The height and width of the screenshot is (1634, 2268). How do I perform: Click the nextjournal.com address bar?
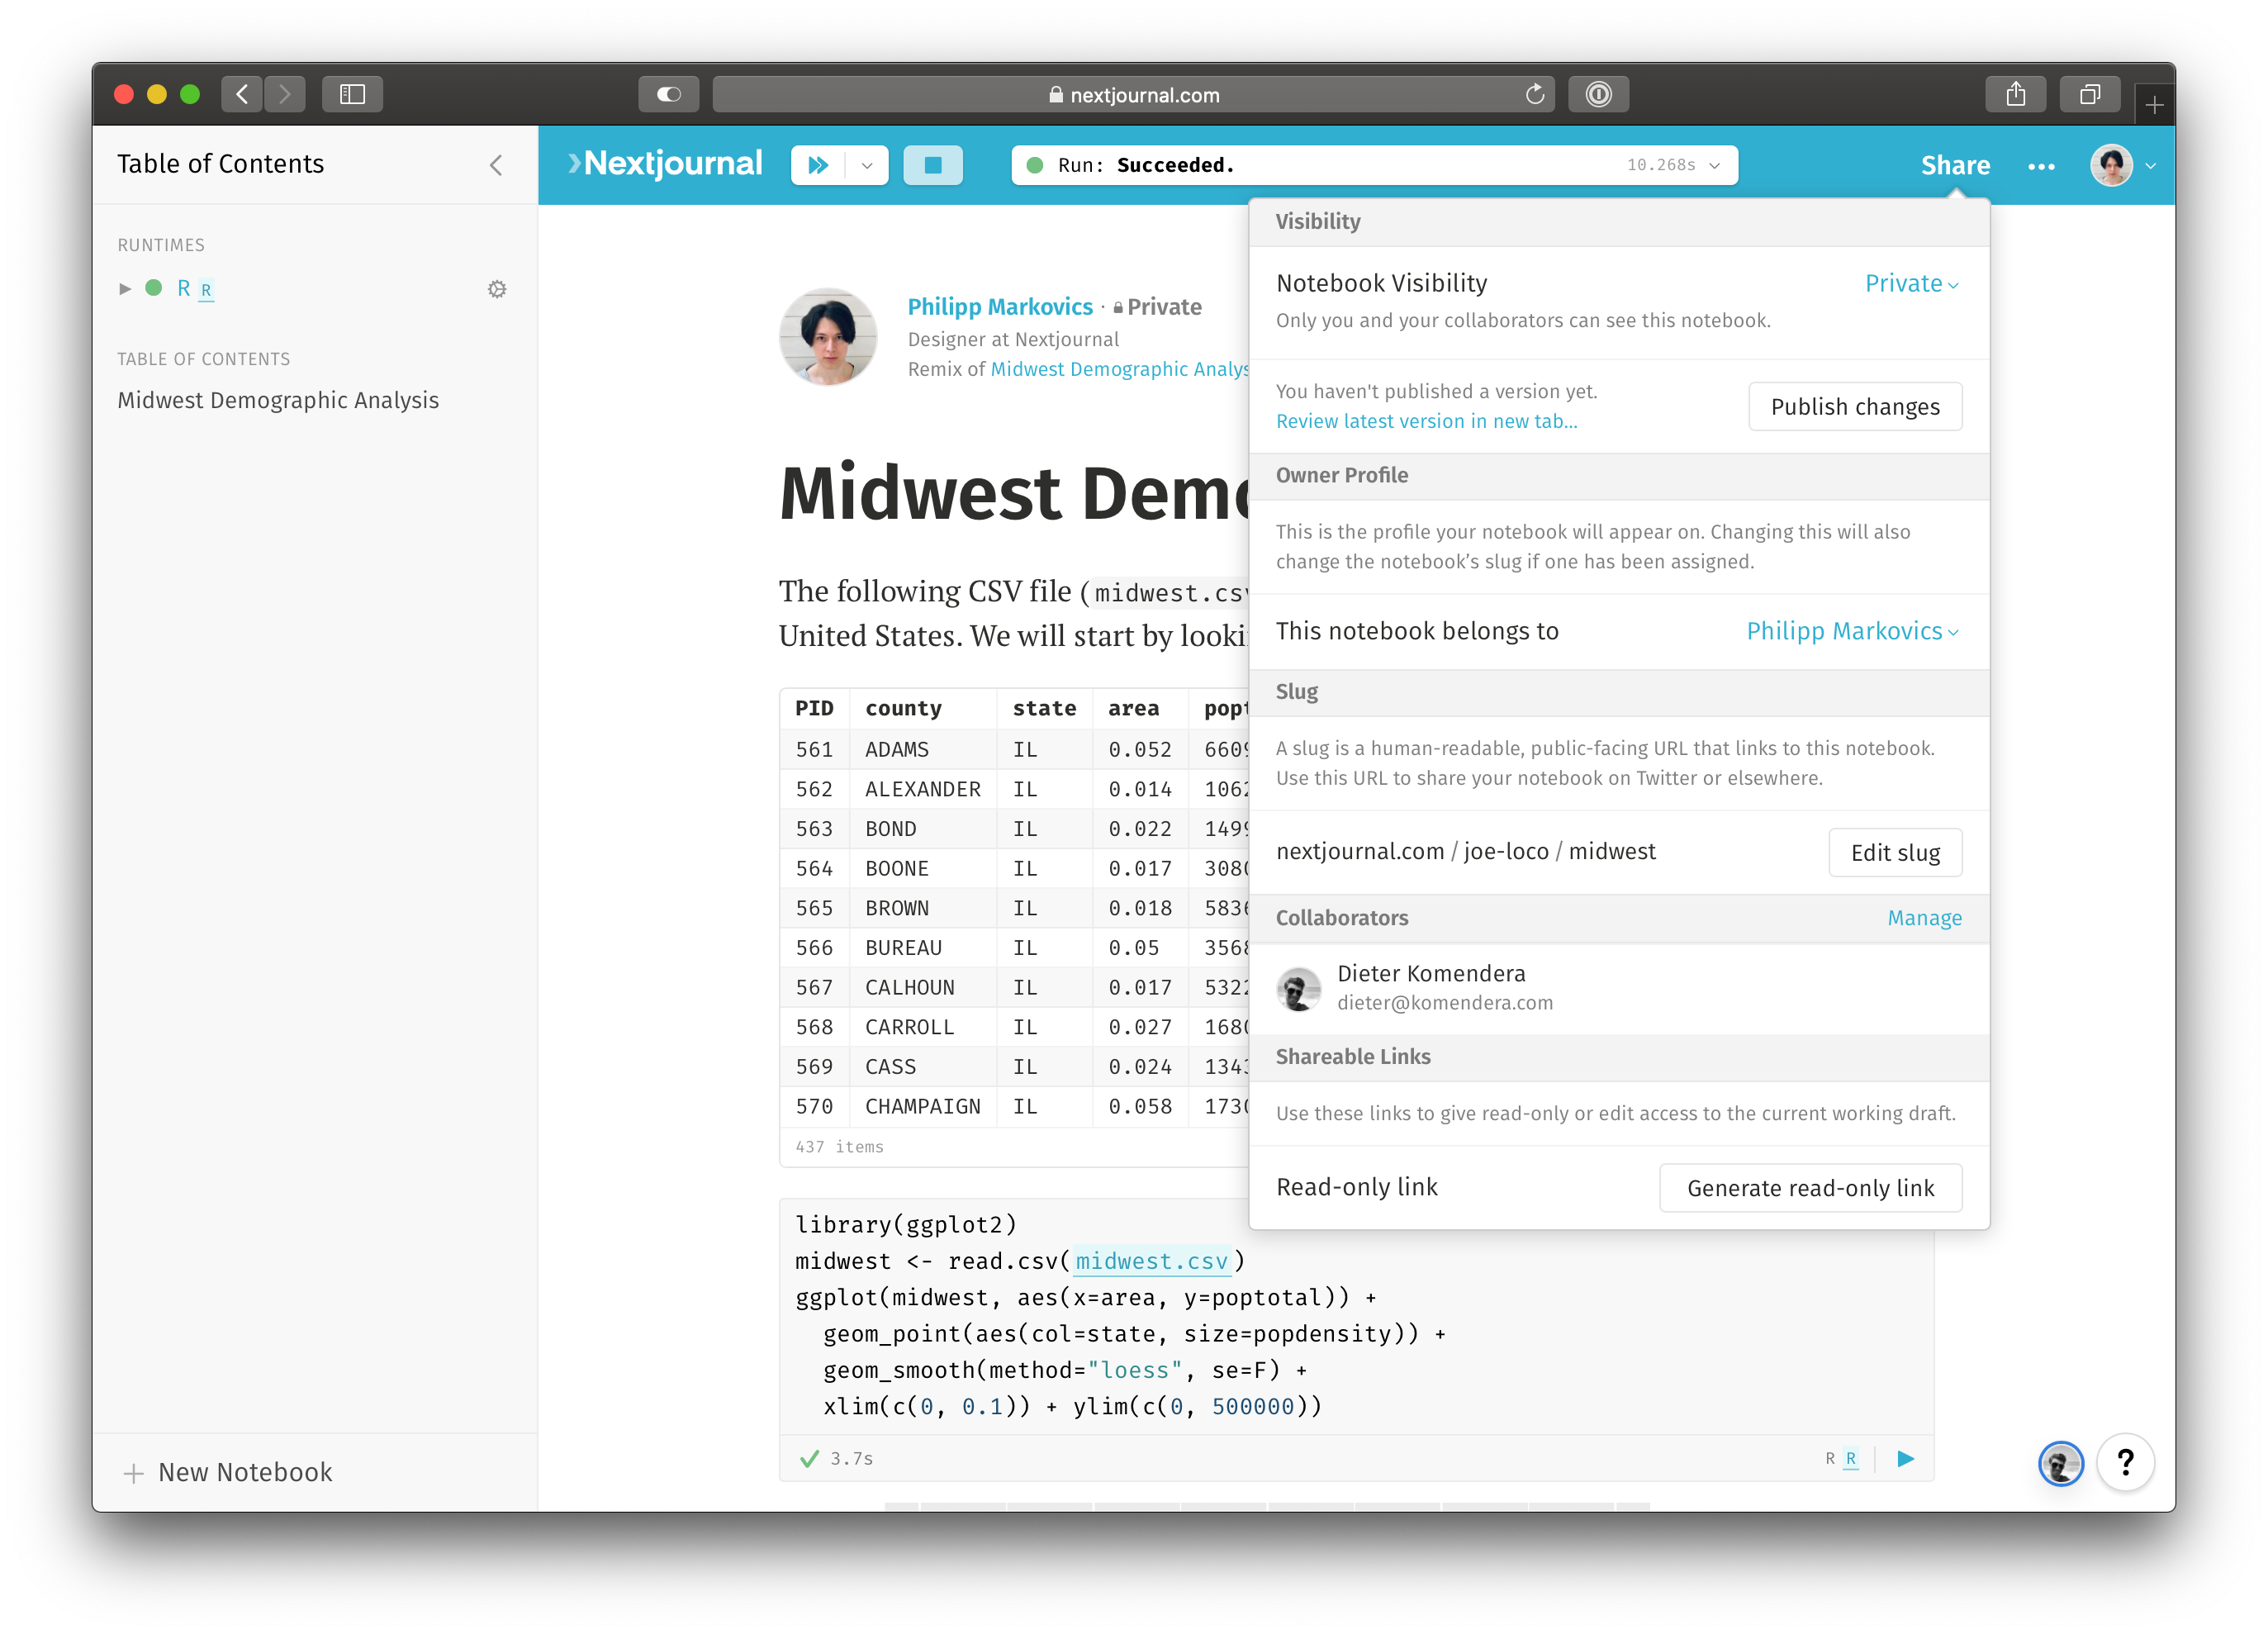pos(1133,94)
